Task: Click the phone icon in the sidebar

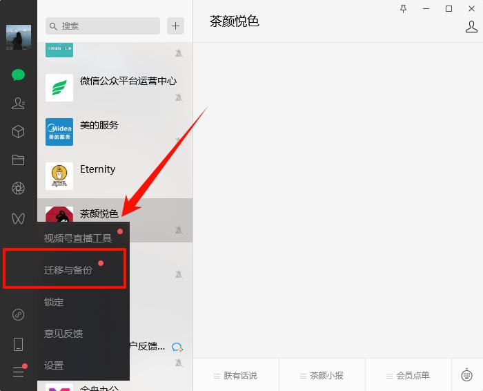Action: pos(19,344)
